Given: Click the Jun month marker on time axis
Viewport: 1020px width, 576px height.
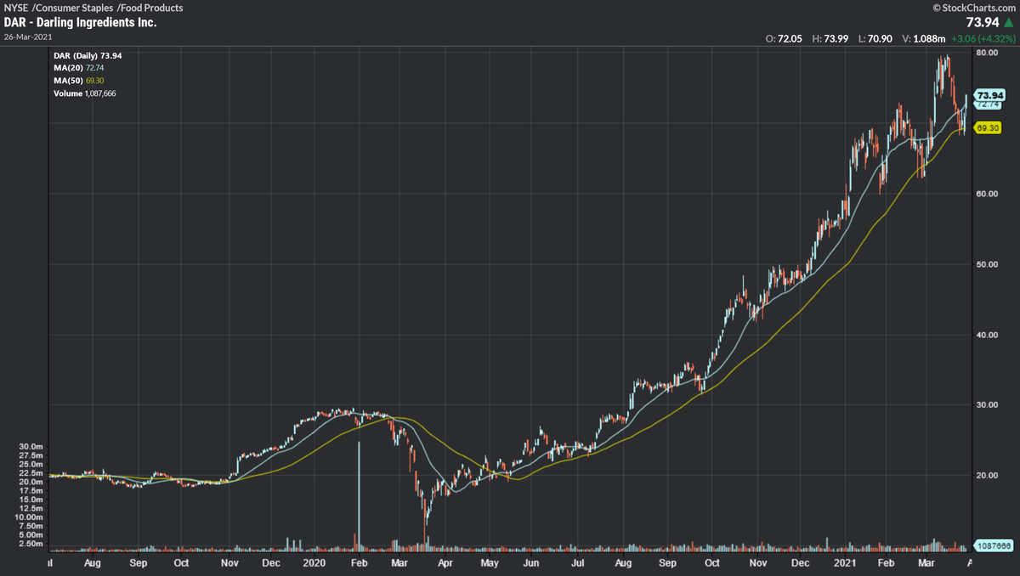Looking at the screenshot, I should point(530,563).
